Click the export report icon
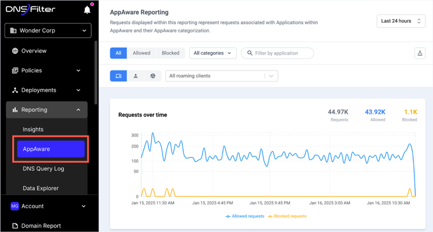The image size is (433, 232). pyautogui.click(x=420, y=53)
